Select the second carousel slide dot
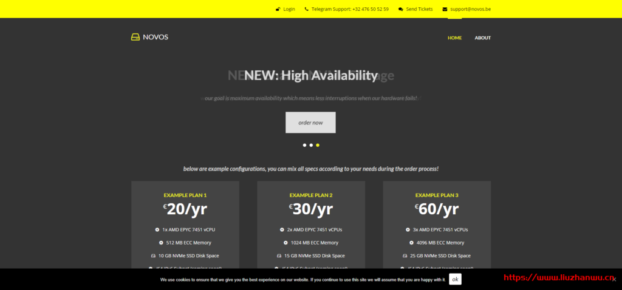The height and width of the screenshot is (290, 622). point(311,145)
